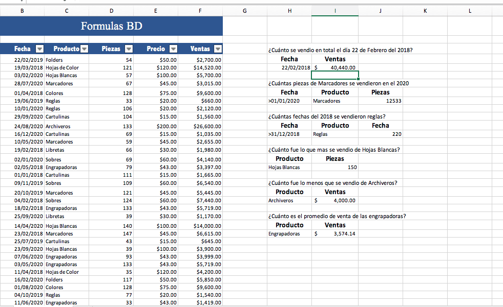Open the Precio column filter dropdown

pos(173,49)
